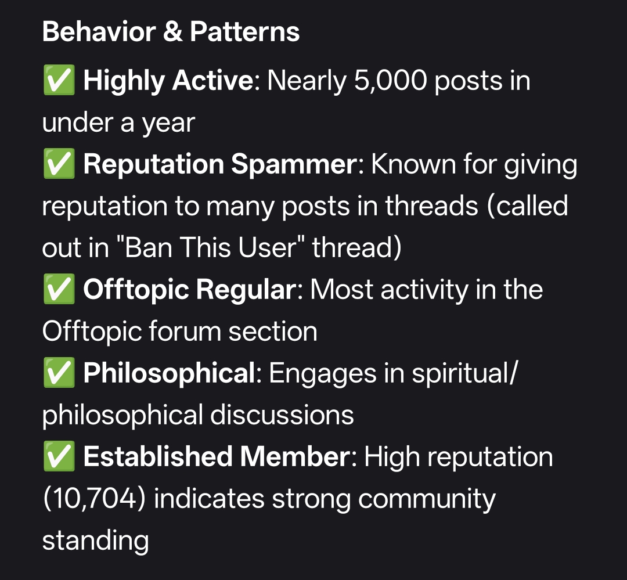The height and width of the screenshot is (580, 627).
Task: Click the green checkmark beside Highly Active
Action: (x=59, y=80)
